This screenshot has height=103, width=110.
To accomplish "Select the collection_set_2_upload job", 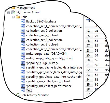I will tap(42, 35).
